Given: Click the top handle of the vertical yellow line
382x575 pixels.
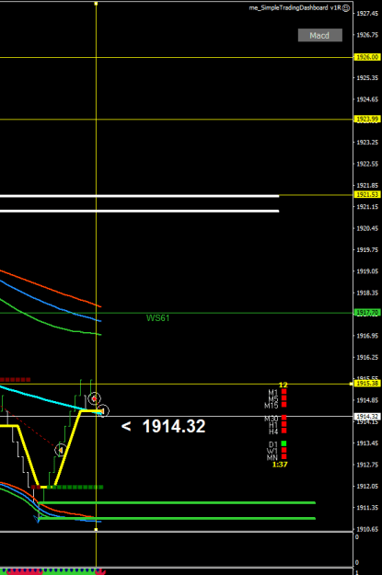Looking at the screenshot, I should click(96, 4).
